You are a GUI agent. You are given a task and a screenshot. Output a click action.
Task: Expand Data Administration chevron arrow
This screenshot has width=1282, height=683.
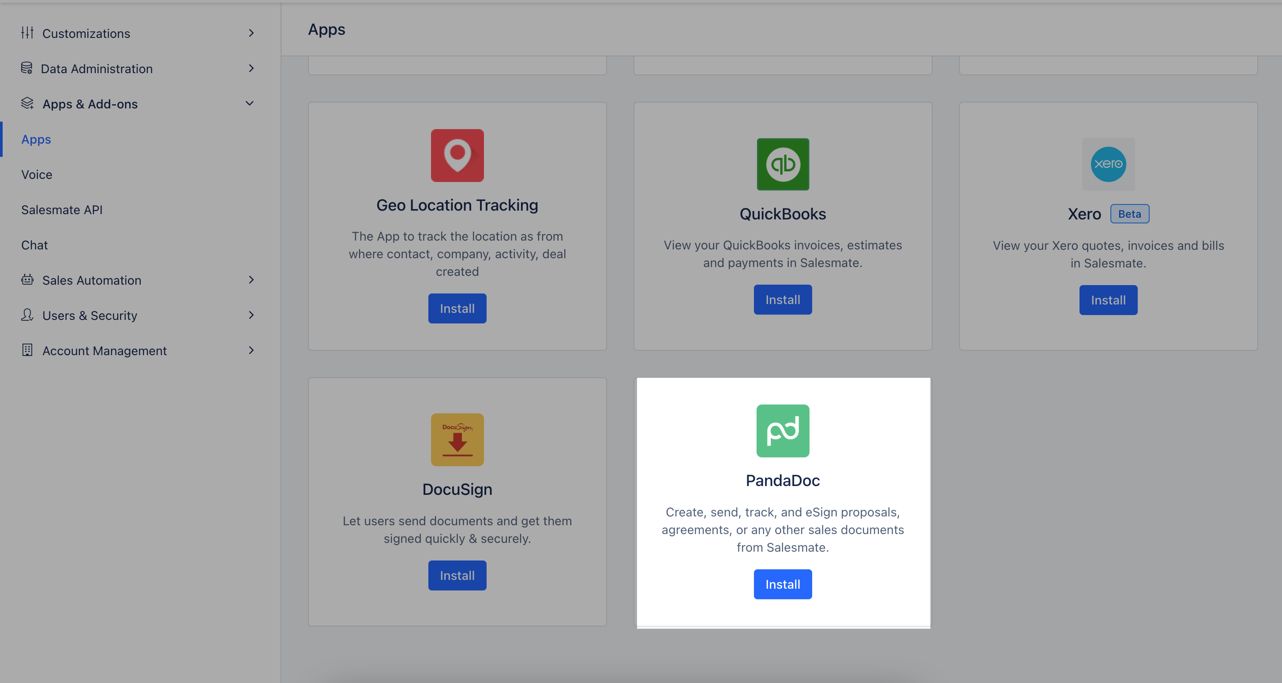point(251,69)
